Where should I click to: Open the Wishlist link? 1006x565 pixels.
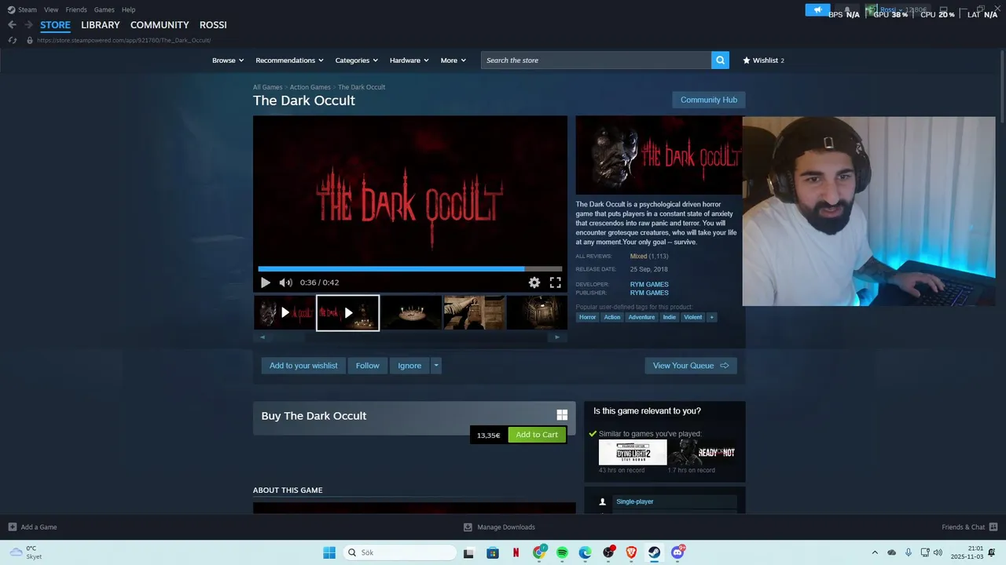click(763, 60)
